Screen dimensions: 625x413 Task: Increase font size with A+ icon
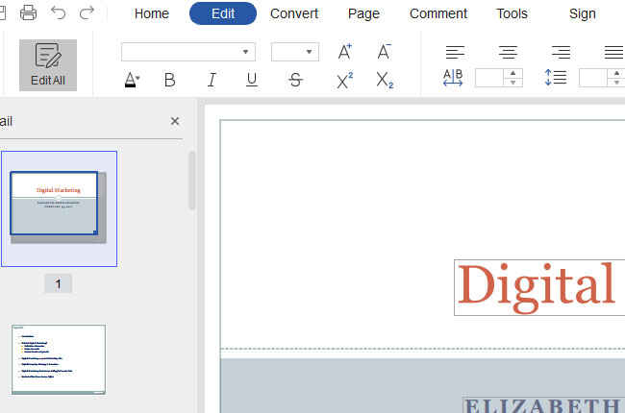[x=344, y=52]
